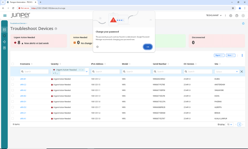
Task: Check the select-all checkbox in table header
Action: [x=12, y=64]
